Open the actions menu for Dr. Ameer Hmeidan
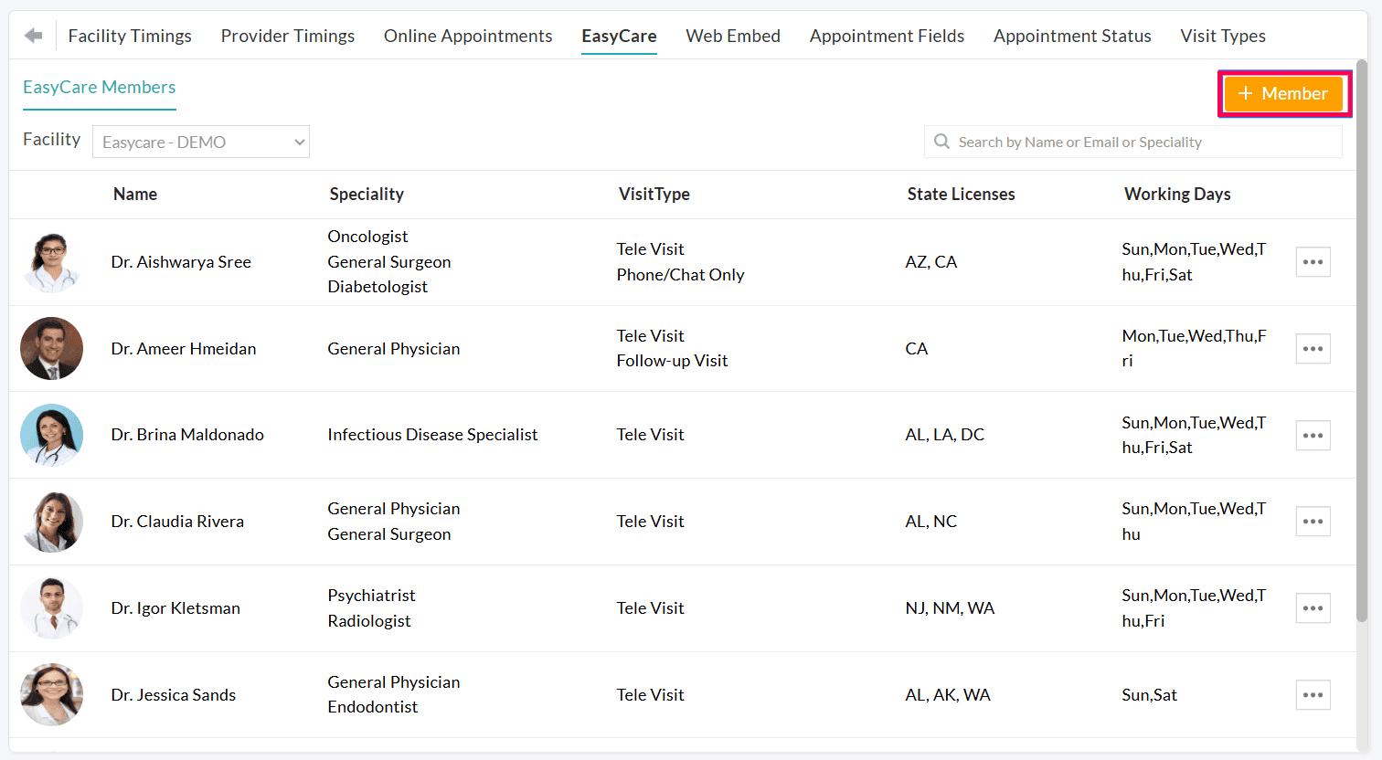 [x=1313, y=348]
